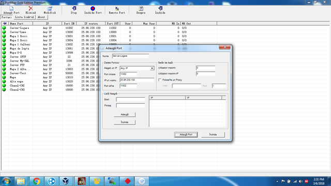
Task: Click the Nume field containing Server-Logare
Action: coord(130,56)
